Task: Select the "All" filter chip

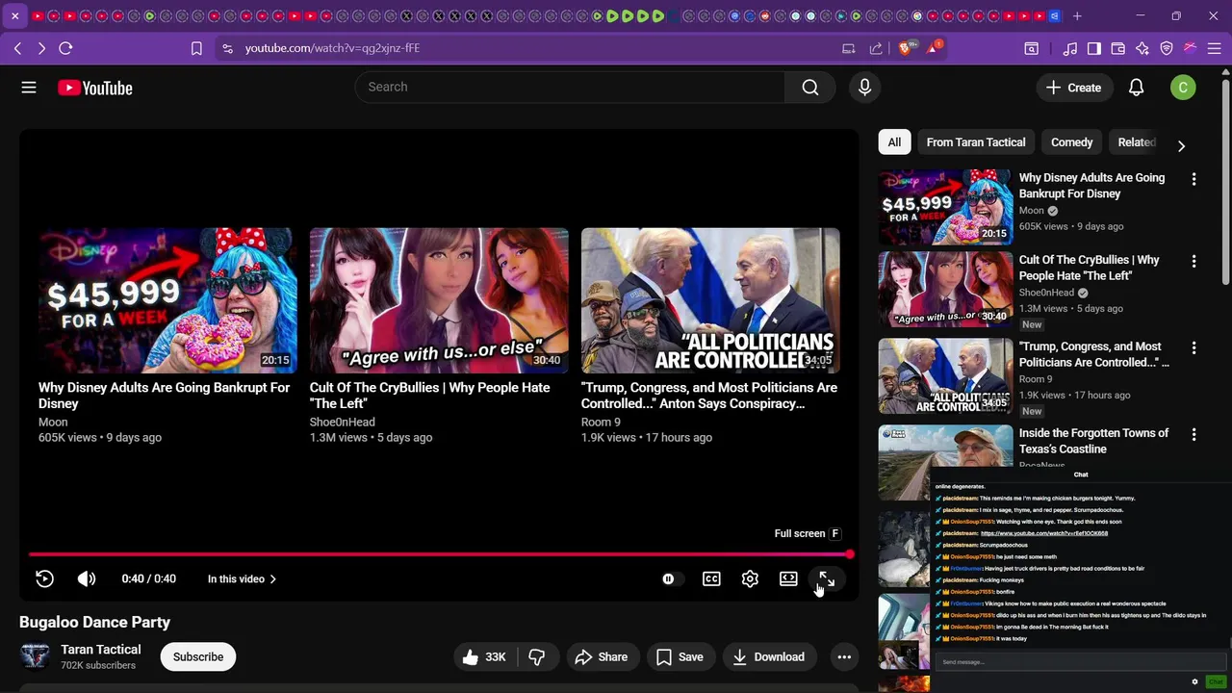Action: click(894, 142)
